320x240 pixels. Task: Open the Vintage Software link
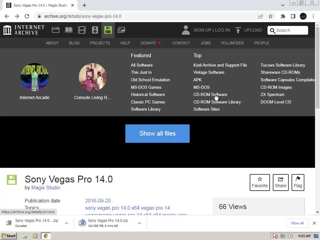tap(209, 72)
